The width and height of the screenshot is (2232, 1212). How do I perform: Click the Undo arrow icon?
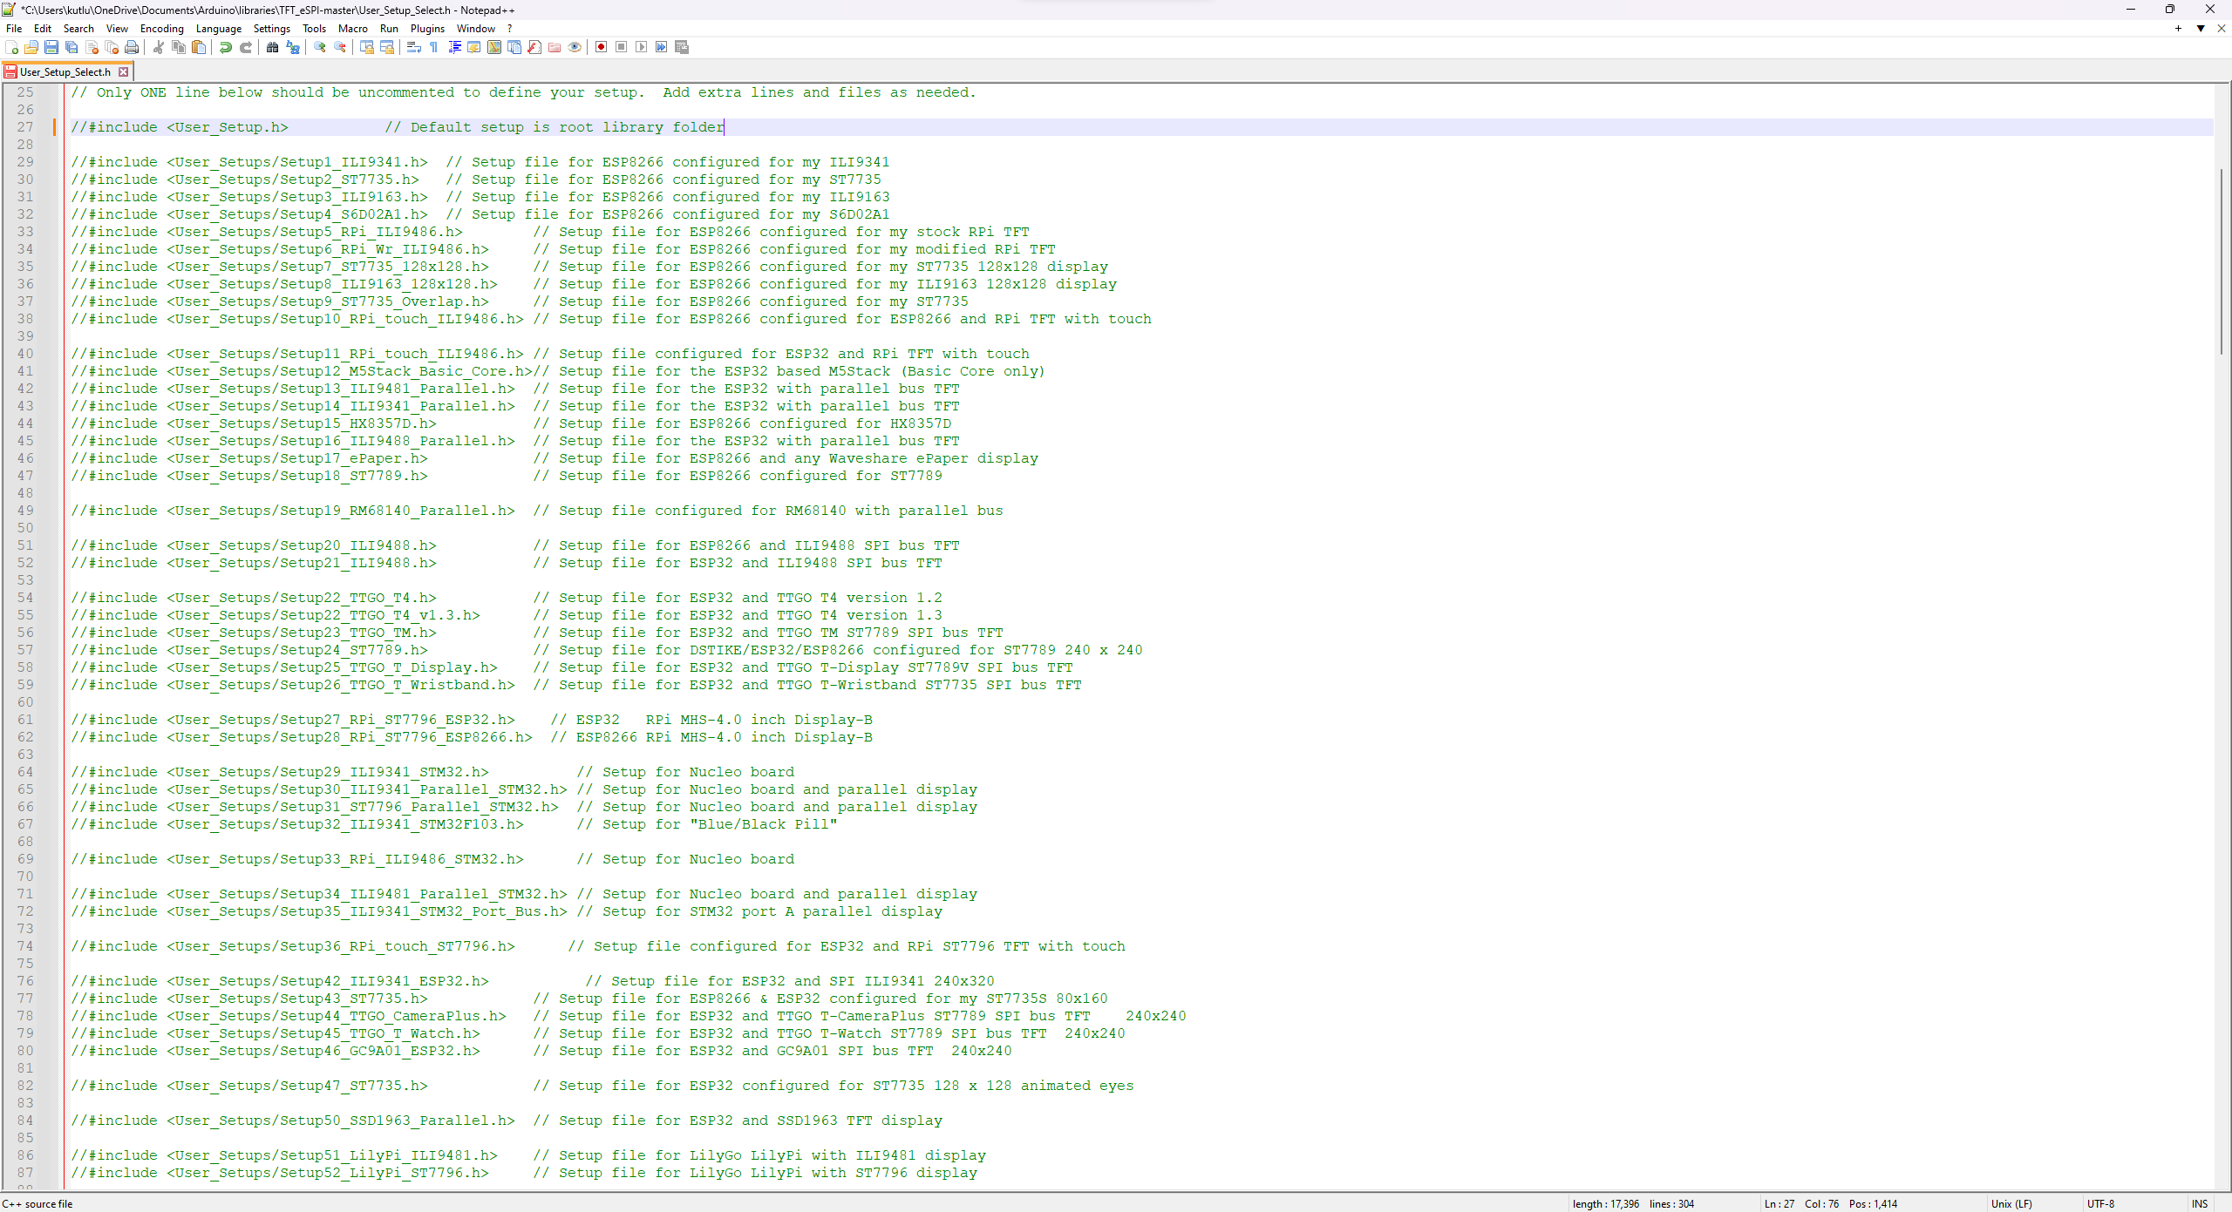pyautogui.click(x=226, y=47)
